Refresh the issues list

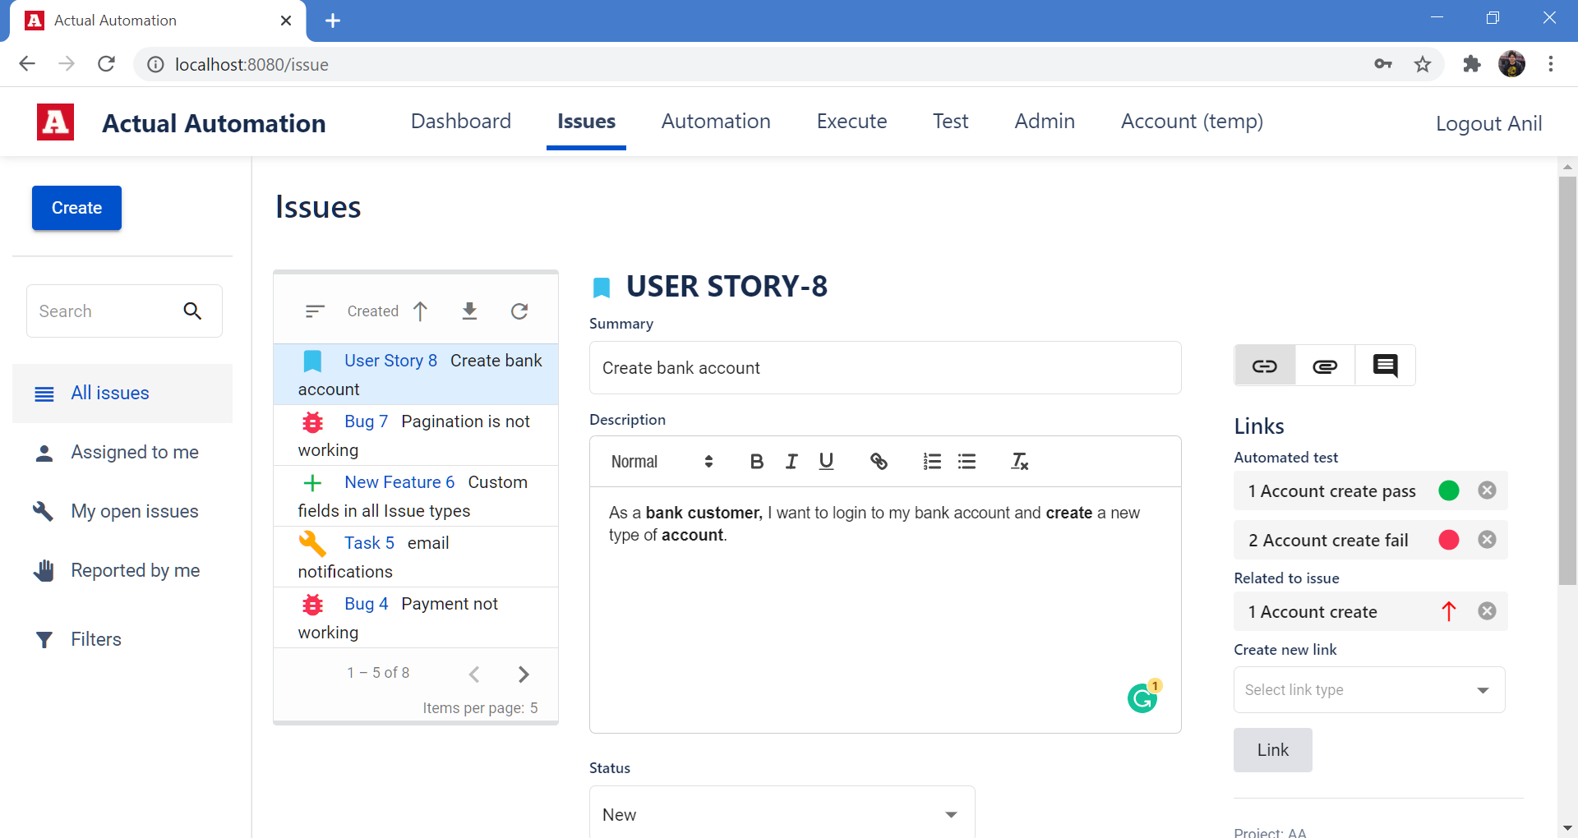click(519, 311)
